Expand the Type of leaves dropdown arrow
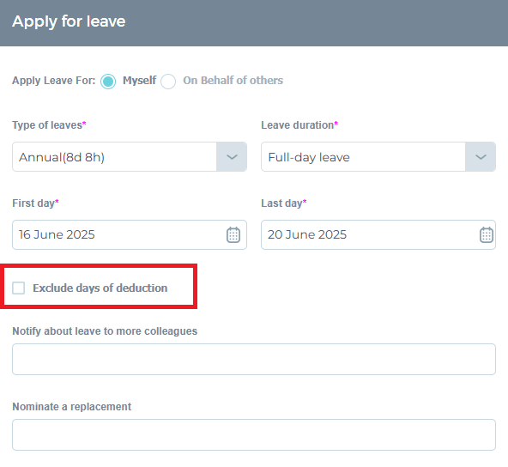The width and height of the screenshot is (508, 467). [232, 157]
